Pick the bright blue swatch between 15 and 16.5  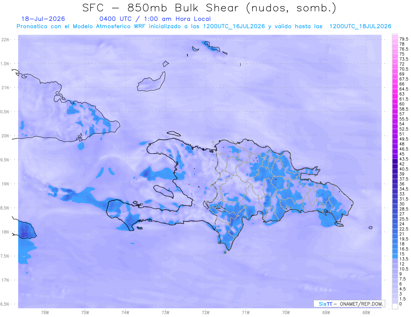tap(395, 251)
